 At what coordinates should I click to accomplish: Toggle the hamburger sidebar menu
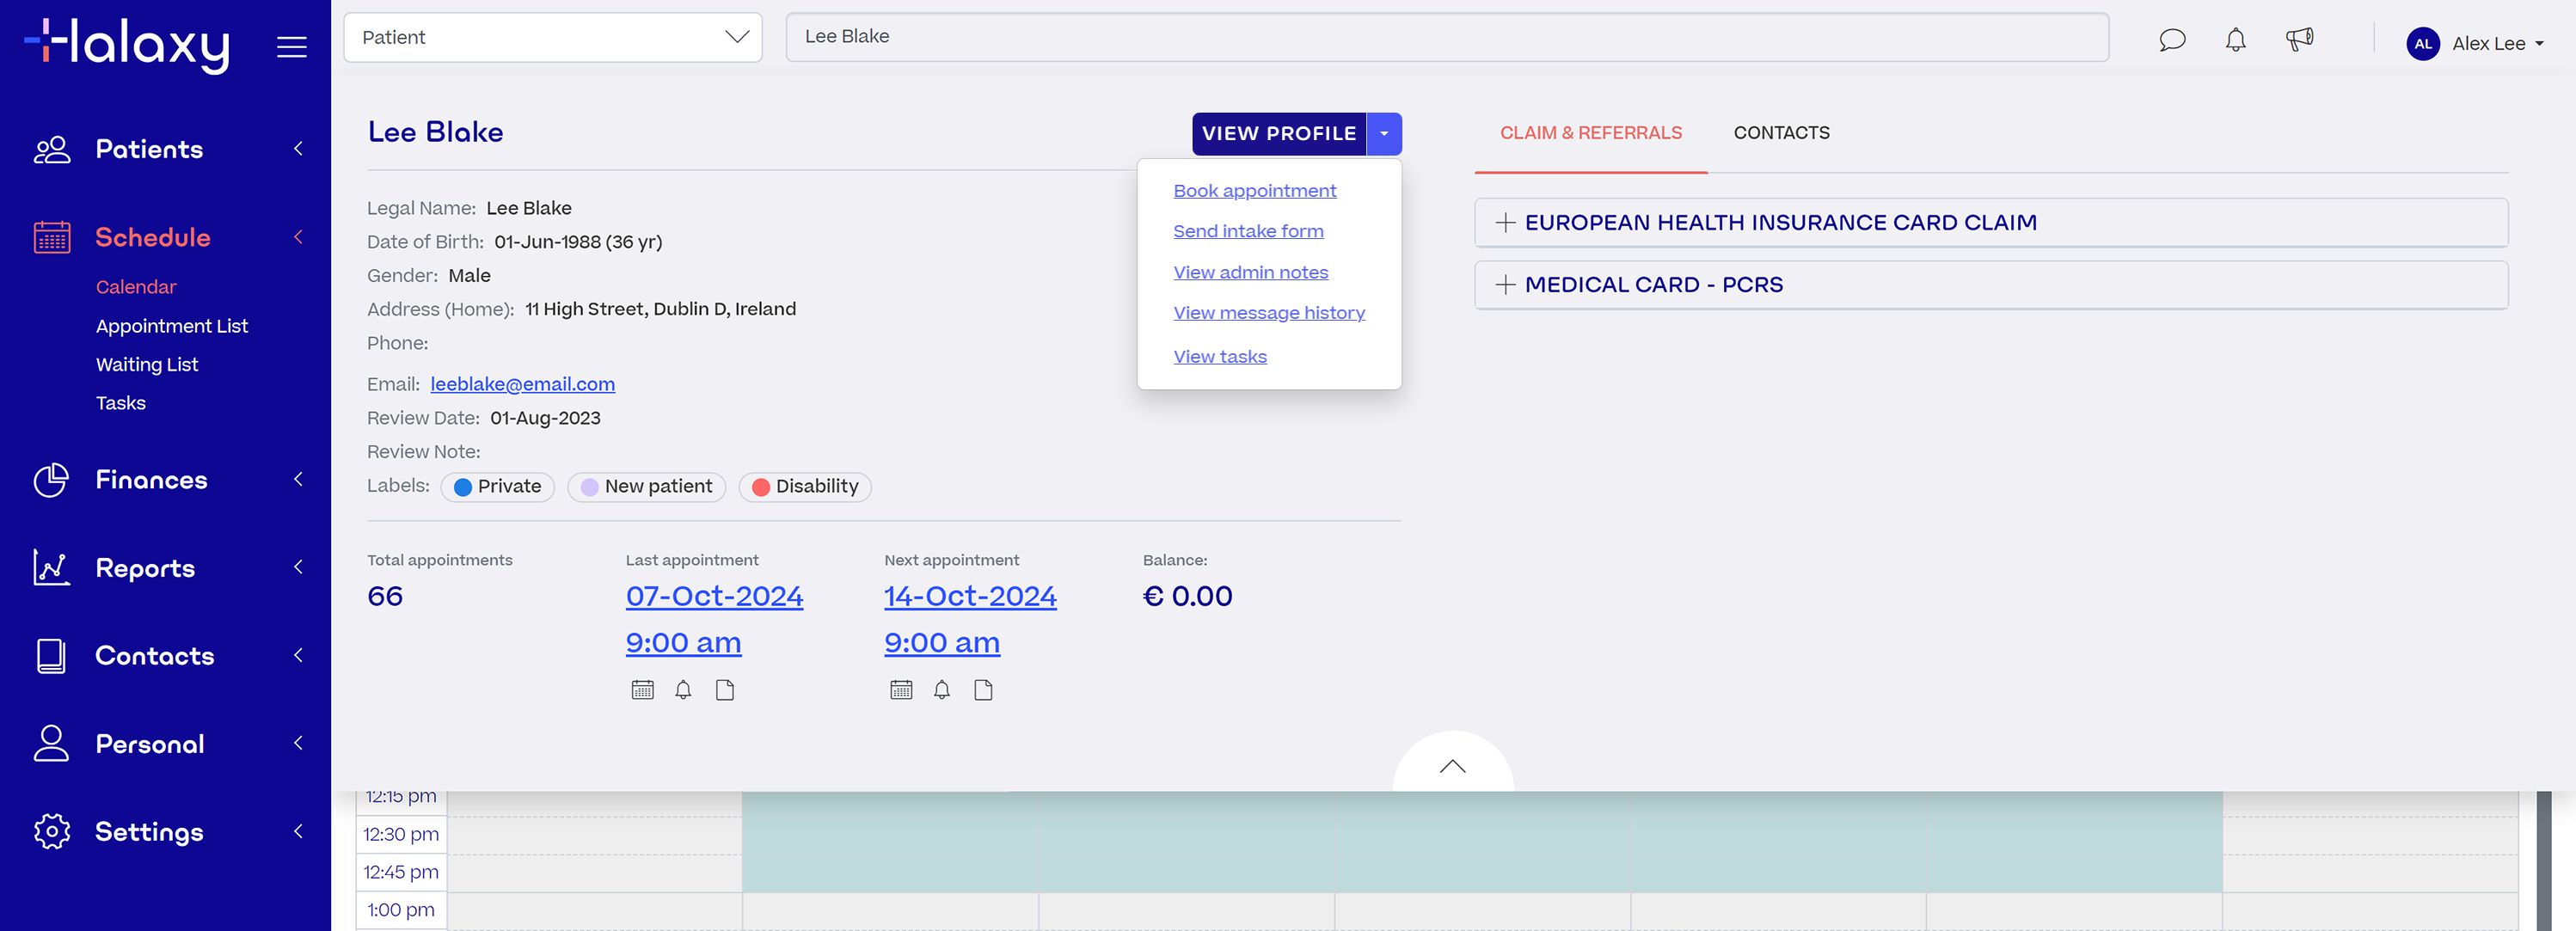point(292,47)
